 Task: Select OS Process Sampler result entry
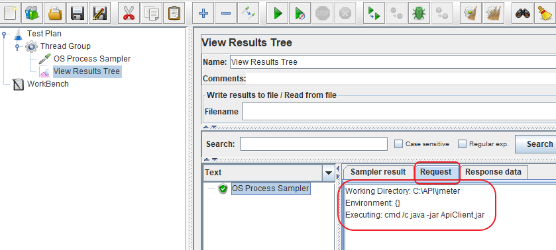270,188
